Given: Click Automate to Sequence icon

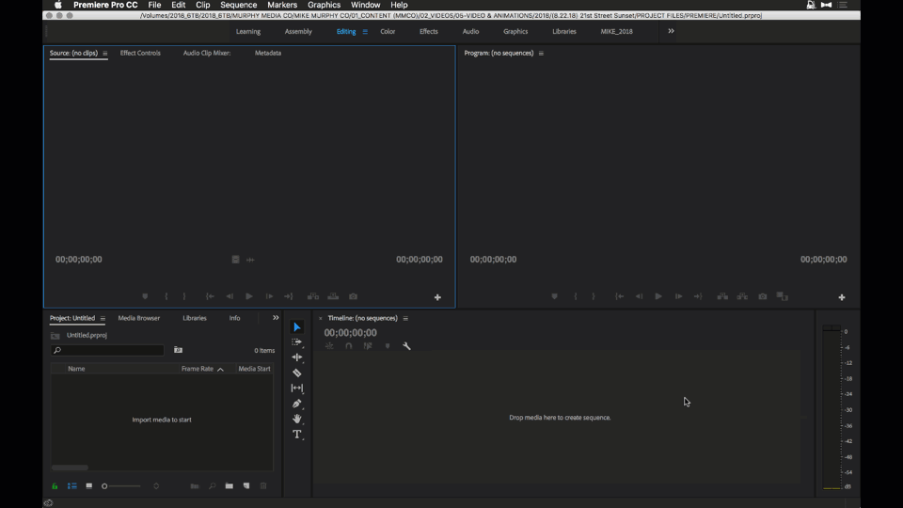Looking at the screenshot, I should tap(195, 486).
